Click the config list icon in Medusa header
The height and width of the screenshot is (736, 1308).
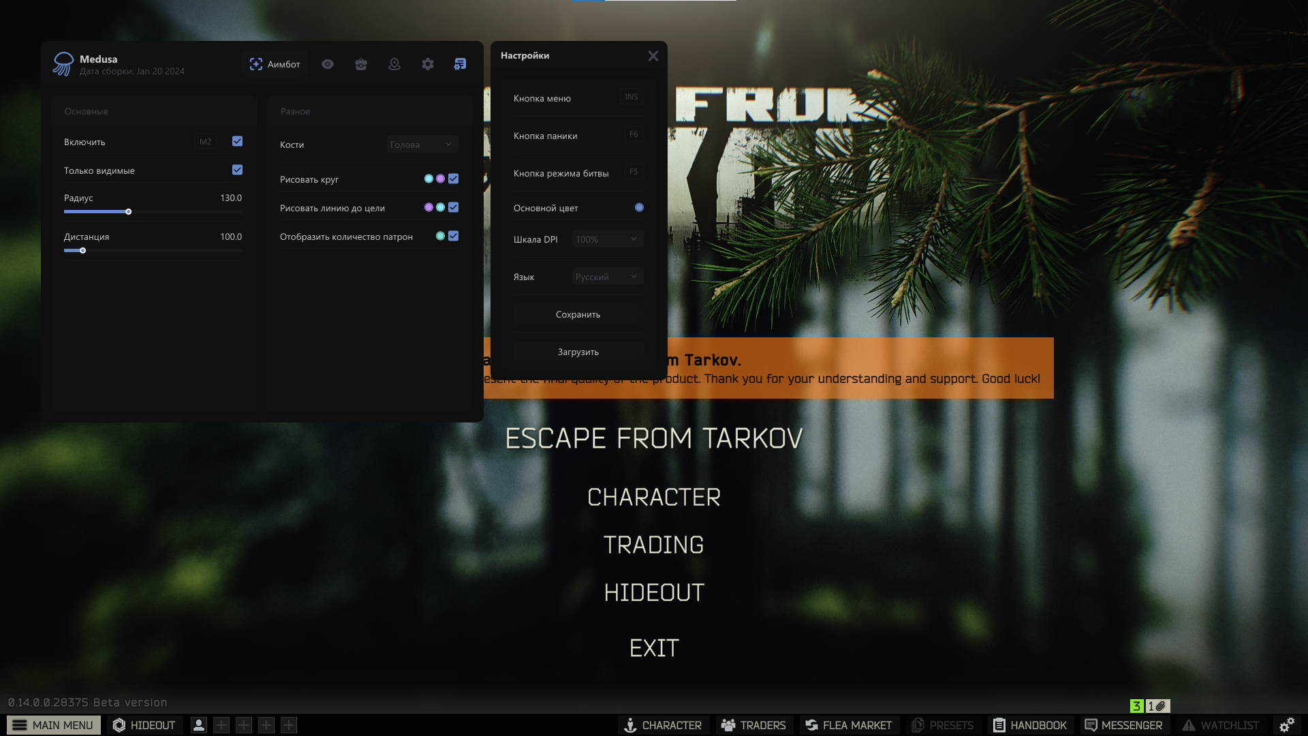click(x=461, y=64)
